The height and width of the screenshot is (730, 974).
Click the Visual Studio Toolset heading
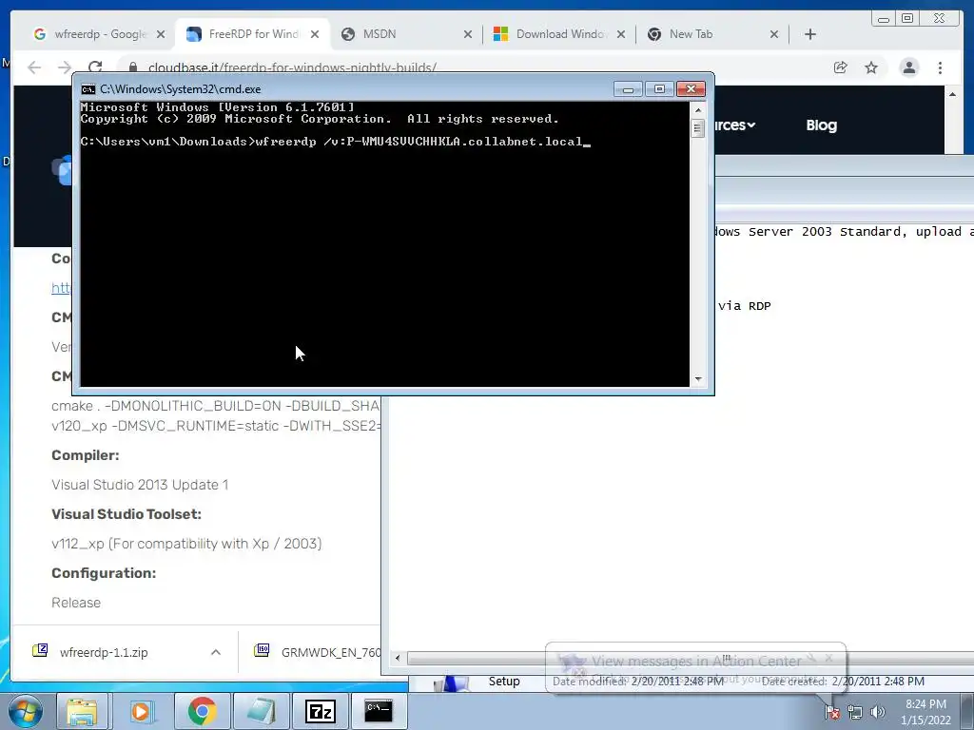[127, 514]
